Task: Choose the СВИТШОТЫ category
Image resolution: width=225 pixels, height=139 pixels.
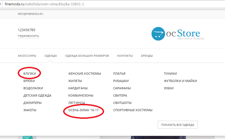Action: pos(122,103)
